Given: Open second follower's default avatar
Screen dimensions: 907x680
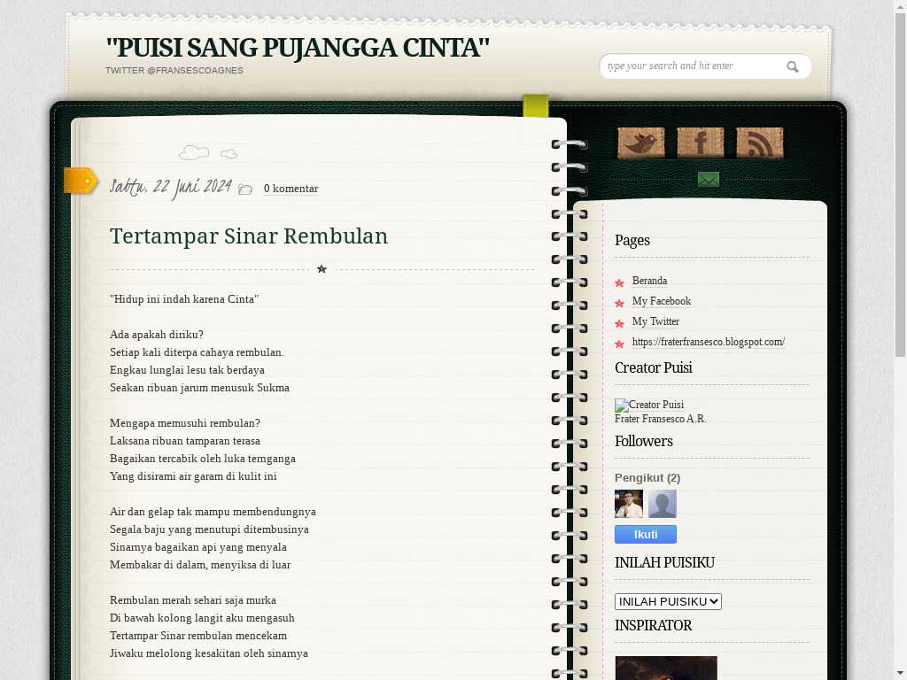Looking at the screenshot, I should [x=663, y=504].
